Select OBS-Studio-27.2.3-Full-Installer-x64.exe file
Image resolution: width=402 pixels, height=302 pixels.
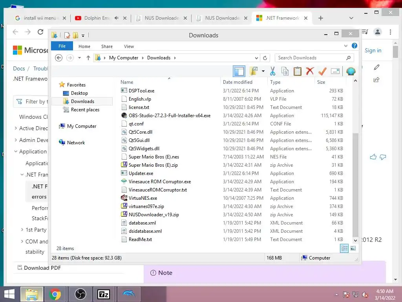pos(170,116)
